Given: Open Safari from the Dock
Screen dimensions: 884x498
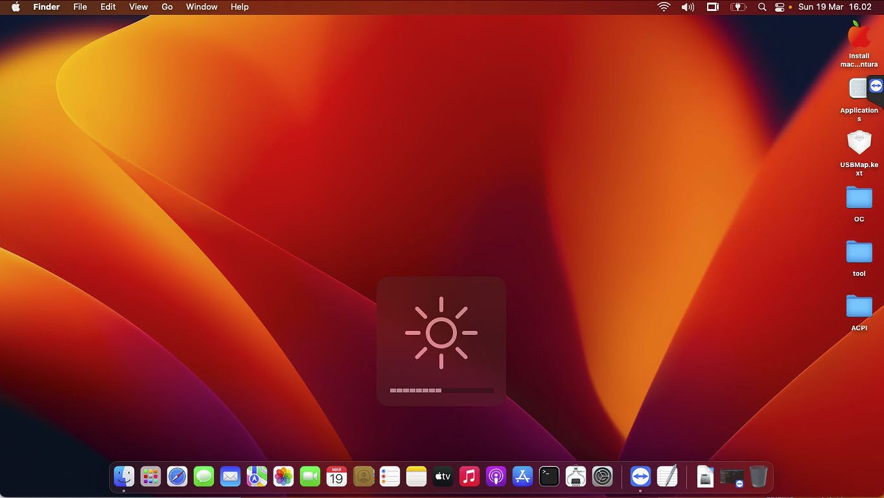Looking at the screenshot, I should click(177, 477).
